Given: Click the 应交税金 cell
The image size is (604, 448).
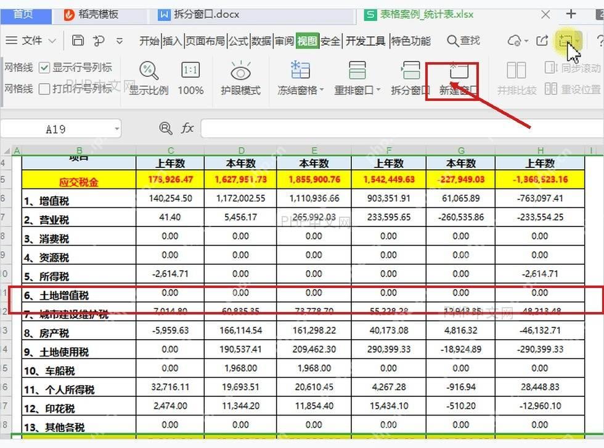Looking at the screenshot, I should click(79, 180).
